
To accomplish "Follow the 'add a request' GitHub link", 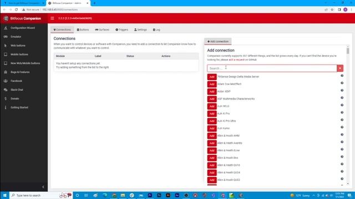I will [x=237, y=60].
